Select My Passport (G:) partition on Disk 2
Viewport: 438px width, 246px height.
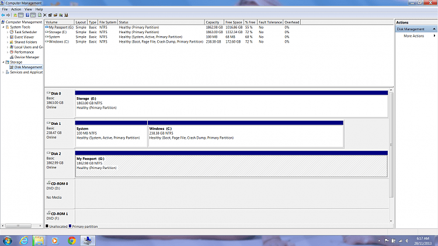(231, 164)
